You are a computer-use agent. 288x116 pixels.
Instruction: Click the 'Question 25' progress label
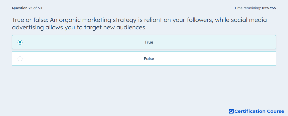22,8
